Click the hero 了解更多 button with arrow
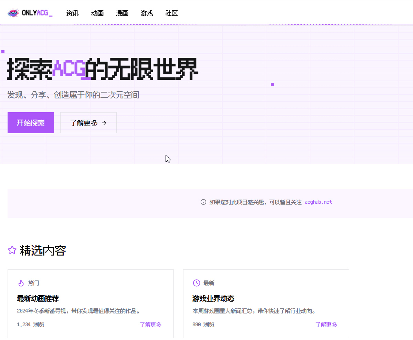The width and height of the screenshot is (413, 340). 88,123
